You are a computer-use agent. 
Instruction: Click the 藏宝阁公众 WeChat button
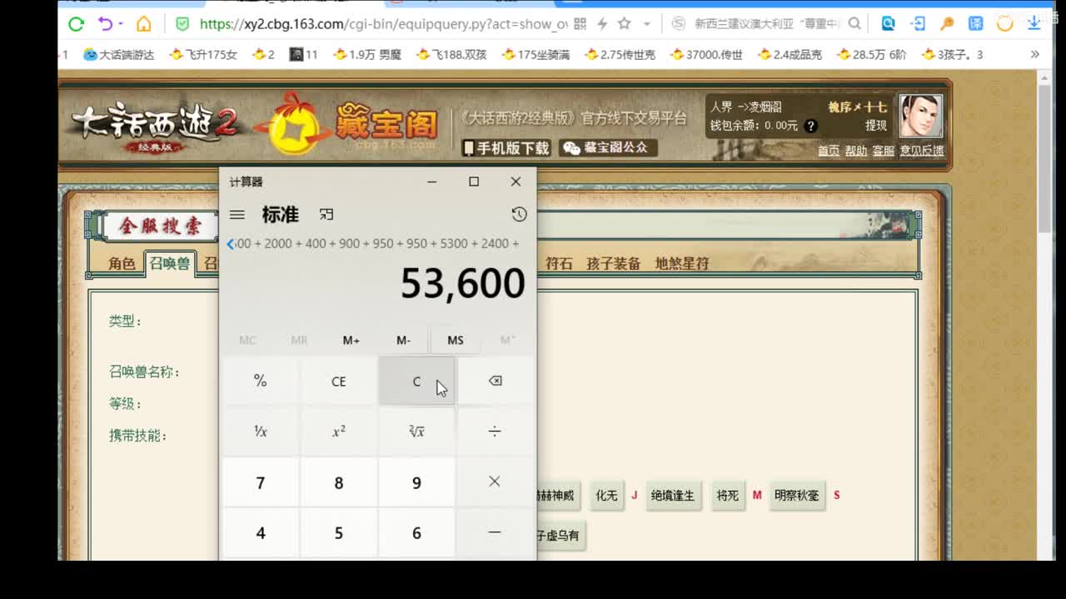(608, 148)
